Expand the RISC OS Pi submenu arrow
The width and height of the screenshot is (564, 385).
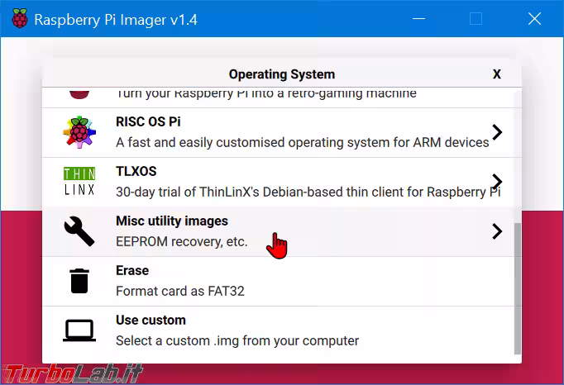[496, 132]
